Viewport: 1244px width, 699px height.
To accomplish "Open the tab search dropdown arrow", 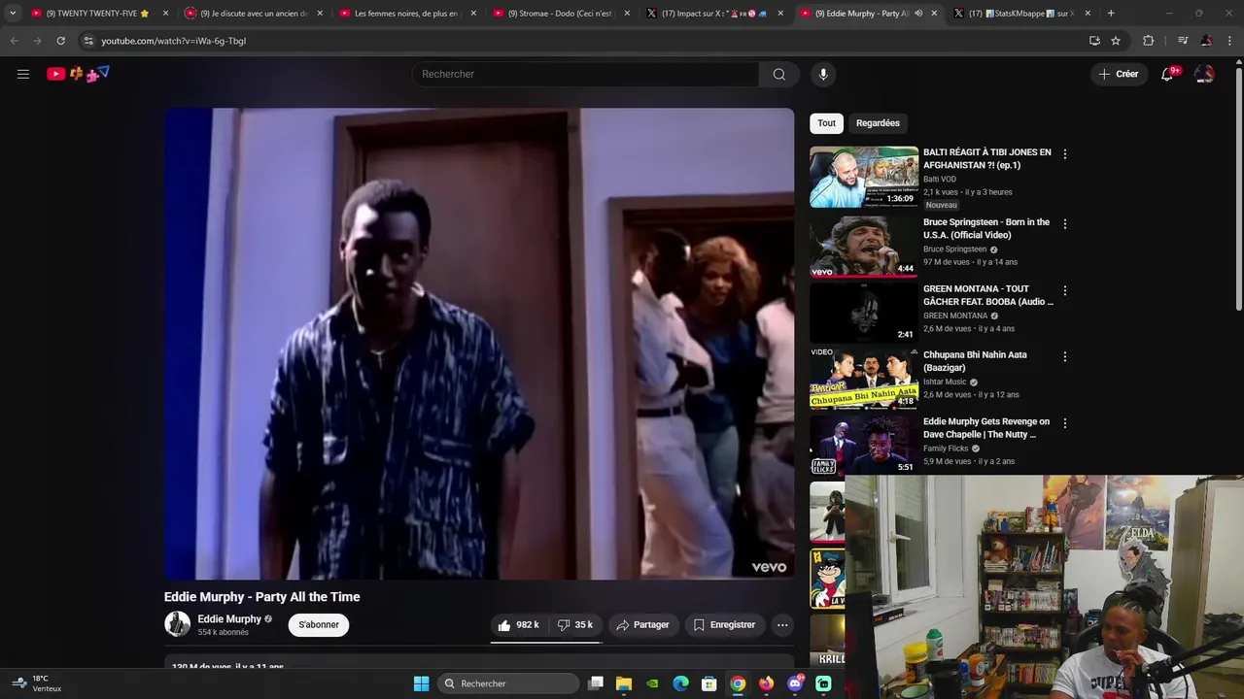I will 13,14.
